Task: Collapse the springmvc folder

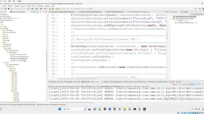Action: coord(8,53)
